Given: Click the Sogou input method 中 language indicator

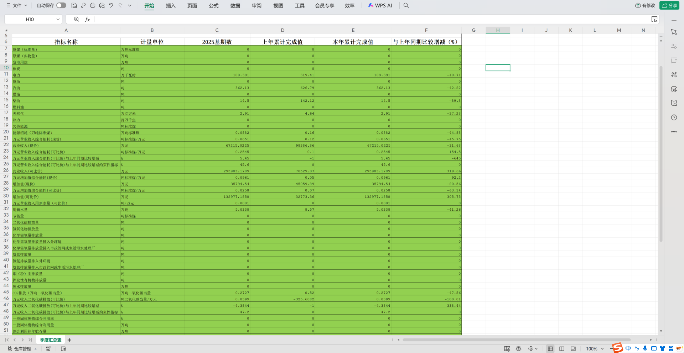Looking at the screenshot, I should (628, 348).
